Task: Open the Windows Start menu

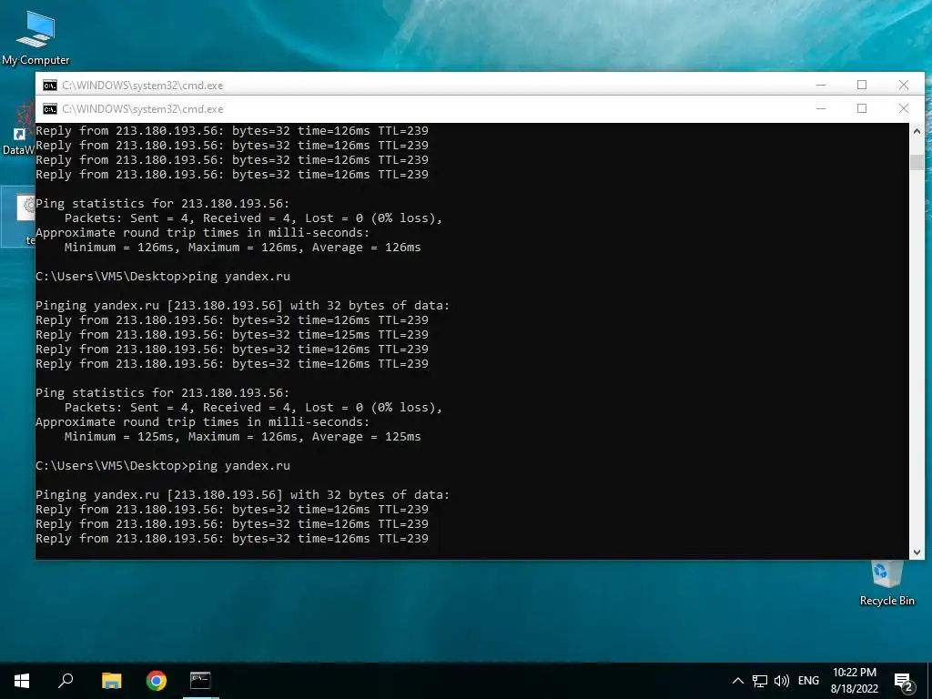Action: click(x=22, y=681)
